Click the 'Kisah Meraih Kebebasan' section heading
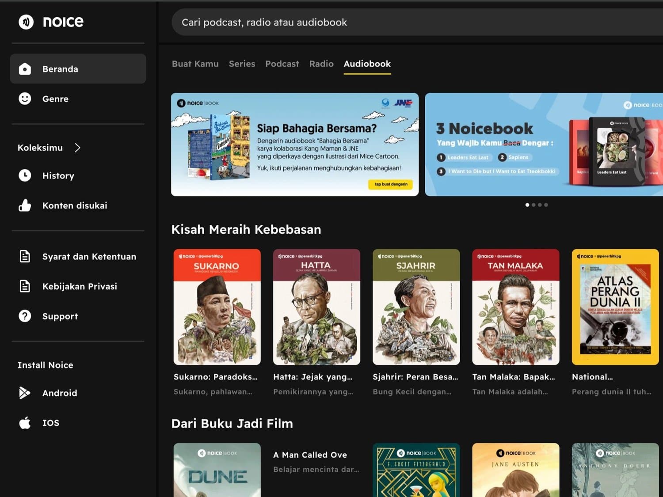 click(x=246, y=229)
